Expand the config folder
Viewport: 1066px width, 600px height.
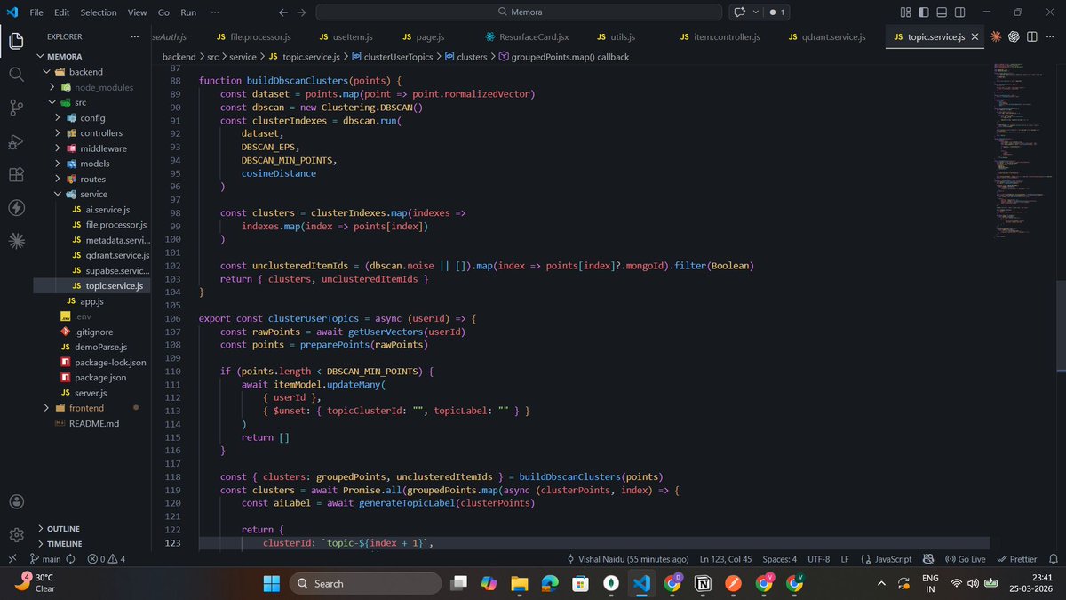point(58,117)
